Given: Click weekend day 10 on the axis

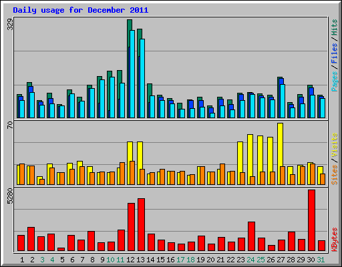Looking at the screenshot, I should [x=110, y=260].
